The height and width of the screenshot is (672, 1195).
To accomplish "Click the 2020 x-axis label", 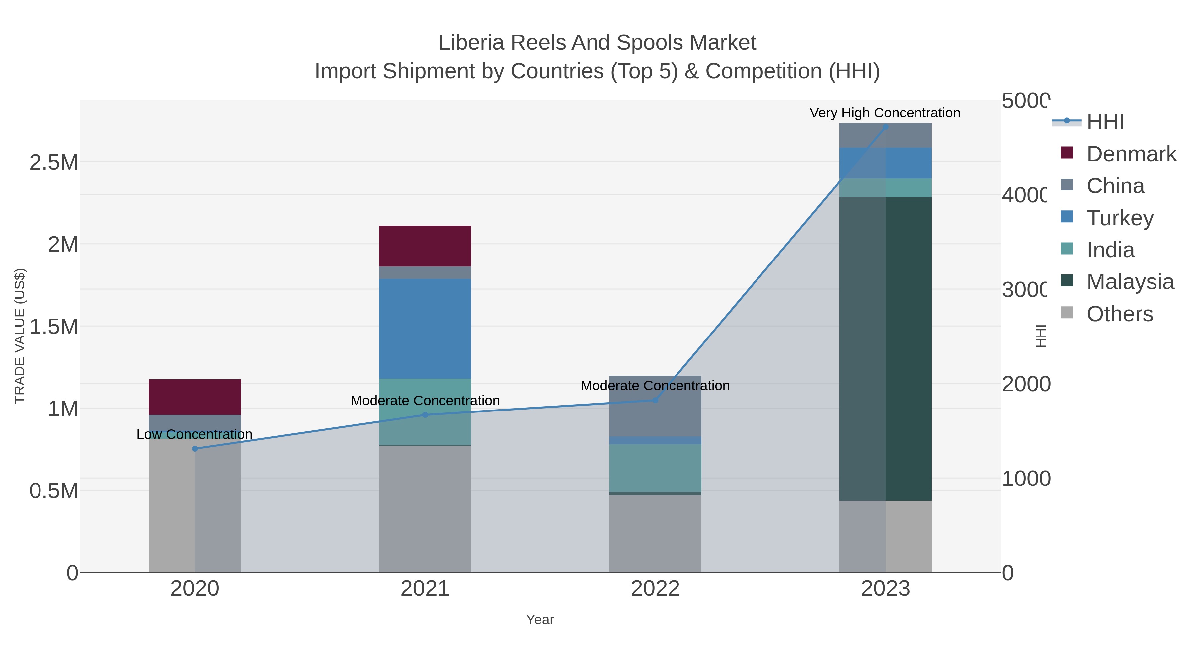I will [x=195, y=589].
